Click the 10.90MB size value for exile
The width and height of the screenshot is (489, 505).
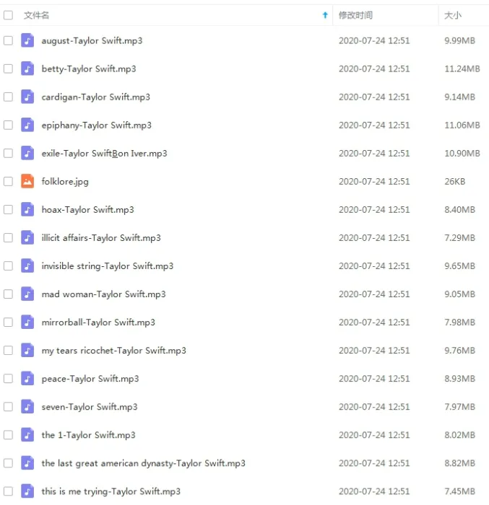coord(462,154)
